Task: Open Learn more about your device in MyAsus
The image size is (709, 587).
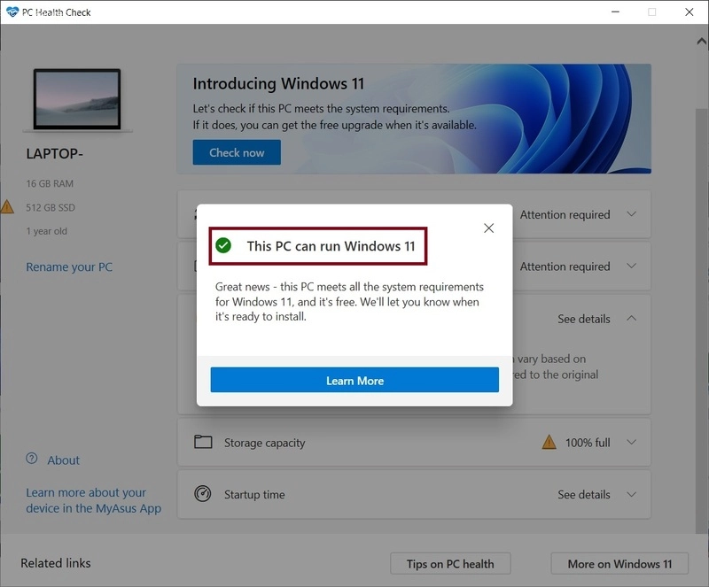Action: point(93,500)
